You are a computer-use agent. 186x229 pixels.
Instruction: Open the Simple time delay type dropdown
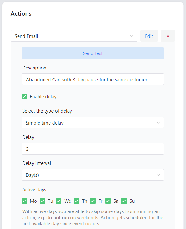point(93,123)
